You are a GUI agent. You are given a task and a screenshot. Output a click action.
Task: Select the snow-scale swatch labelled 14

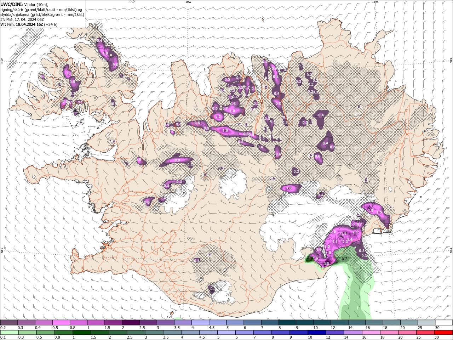(x=357, y=323)
